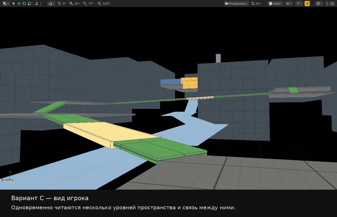Open the Perspective view type menu
Image resolution: width=337 pixels, height=217 pixels.
pos(236,4)
